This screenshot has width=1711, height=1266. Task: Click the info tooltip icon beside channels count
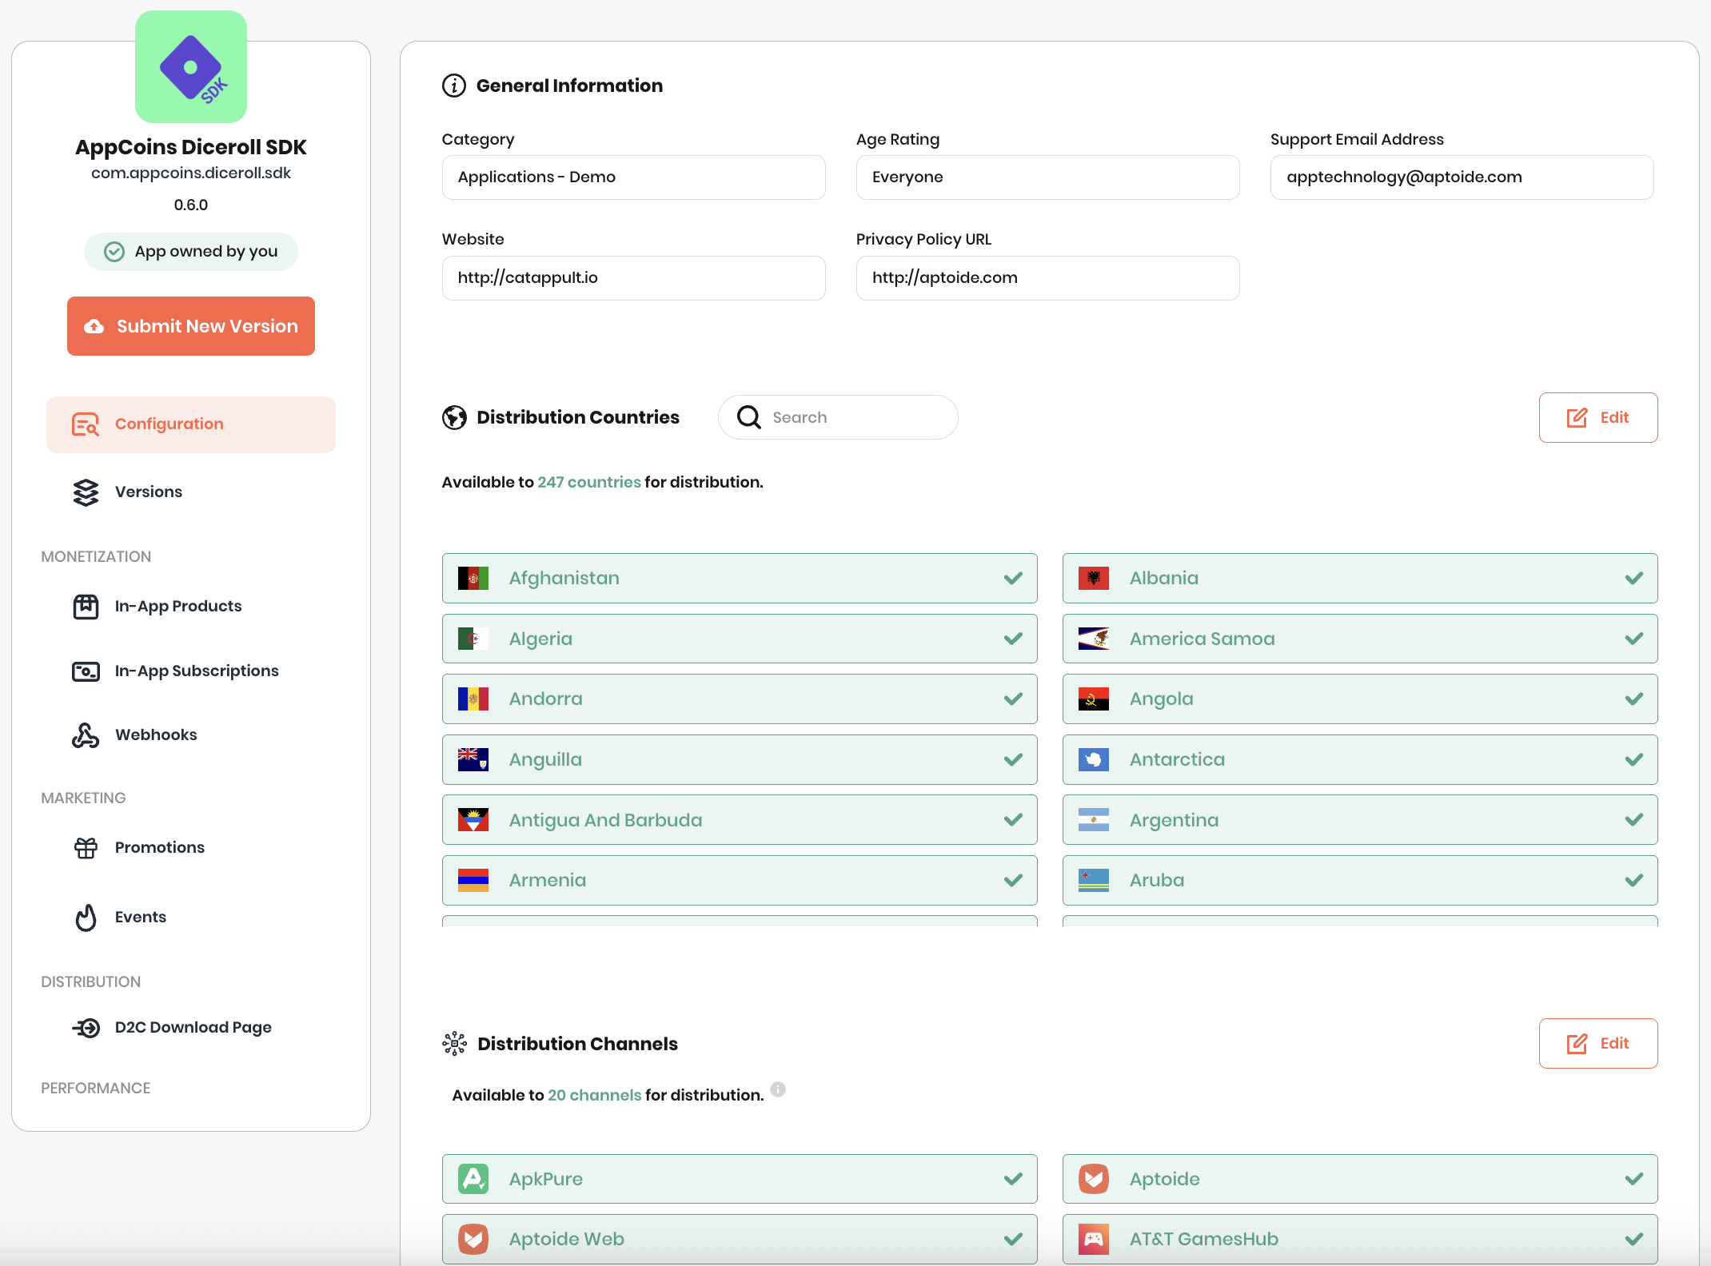click(x=778, y=1089)
